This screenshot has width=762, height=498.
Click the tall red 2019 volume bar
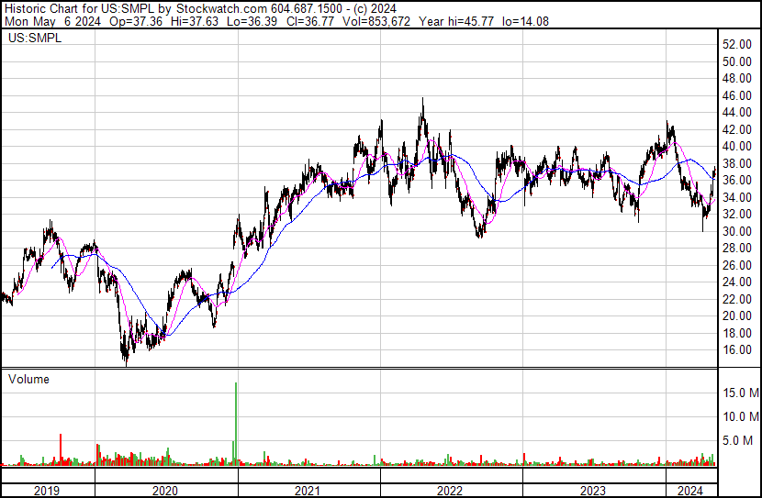pos(61,448)
